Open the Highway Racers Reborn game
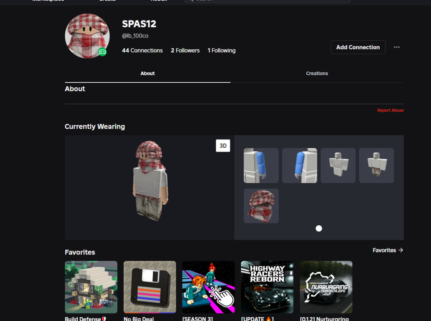The width and height of the screenshot is (431, 321). point(267,287)
